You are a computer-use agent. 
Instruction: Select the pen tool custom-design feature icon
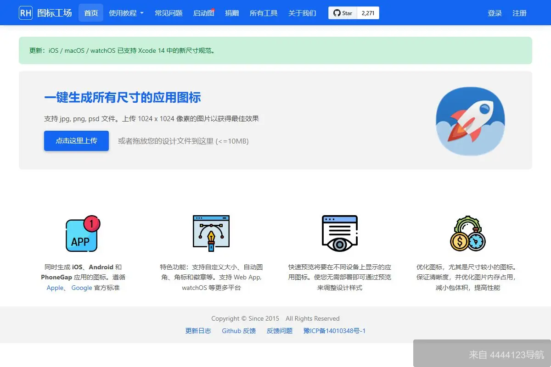click(211, 233)
